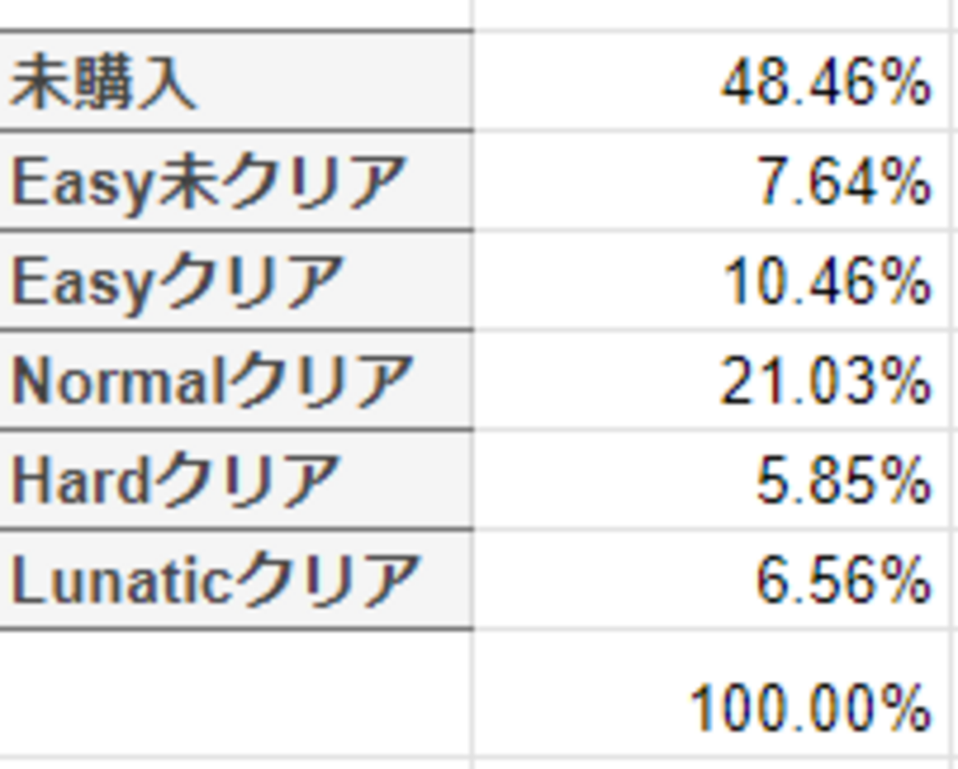The height and width of the screenshot is (769, 958).
Task: Click the 10.46% value cell
Action: pos(710,281)
